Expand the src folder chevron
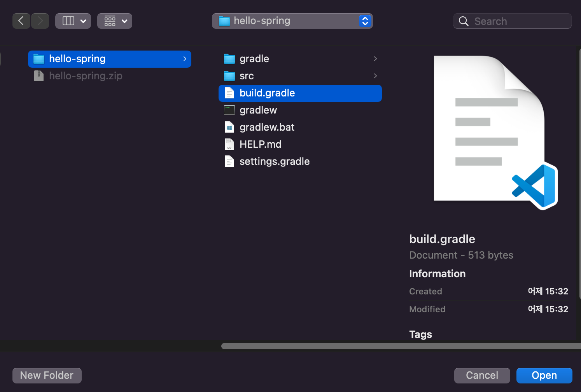This screenshot has width=581, height=392. click(375, 76)
